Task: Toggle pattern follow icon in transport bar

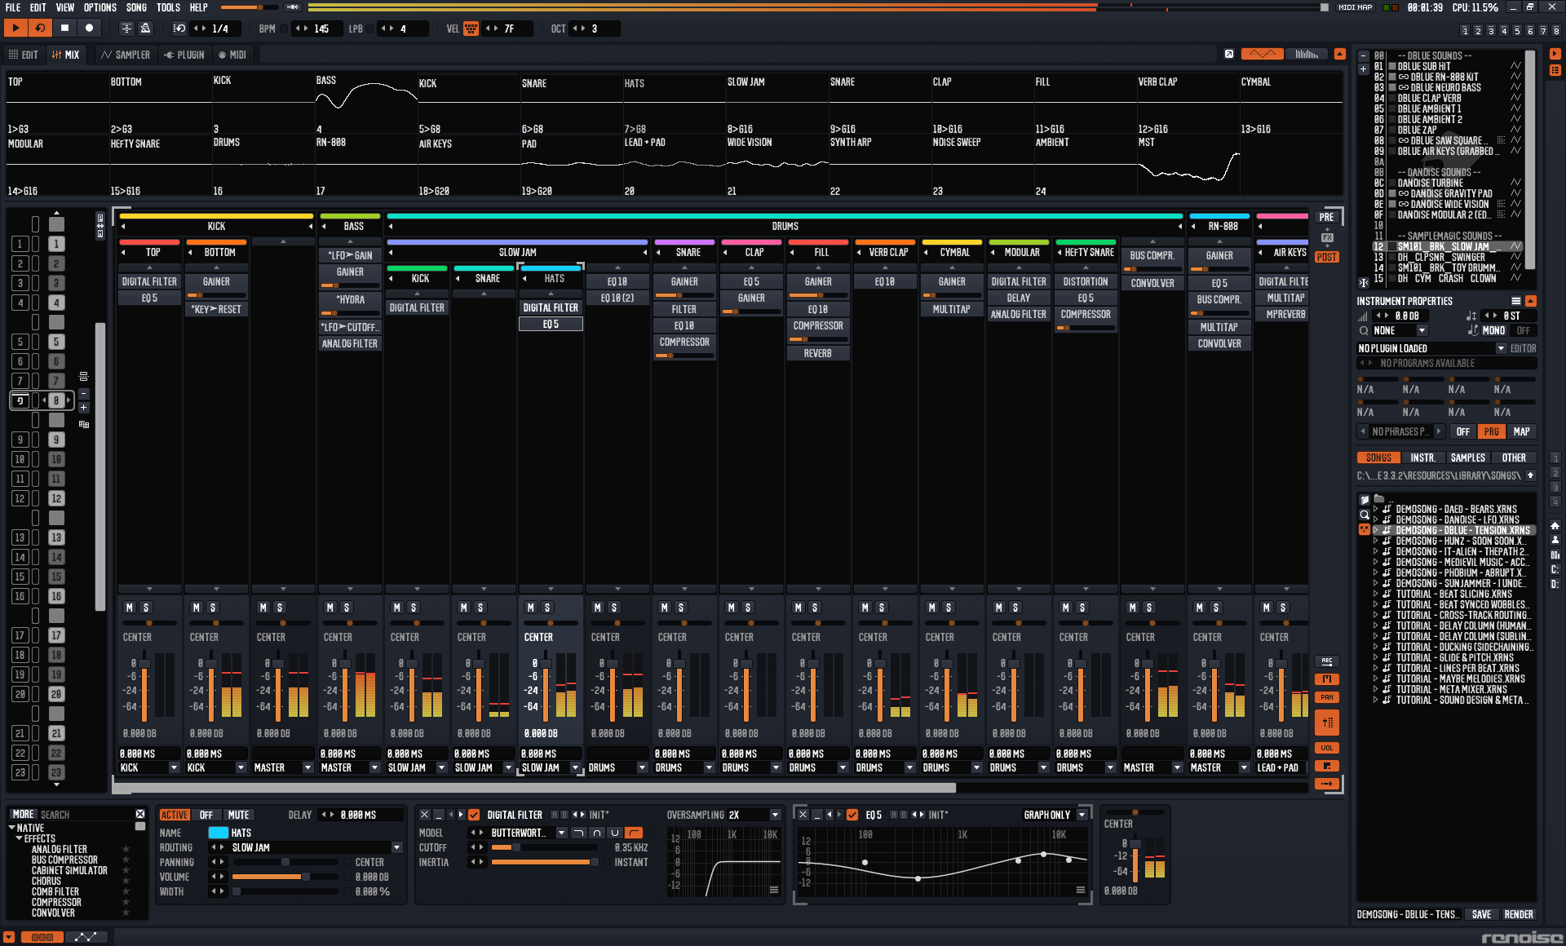Action: (x=126, y=29)
